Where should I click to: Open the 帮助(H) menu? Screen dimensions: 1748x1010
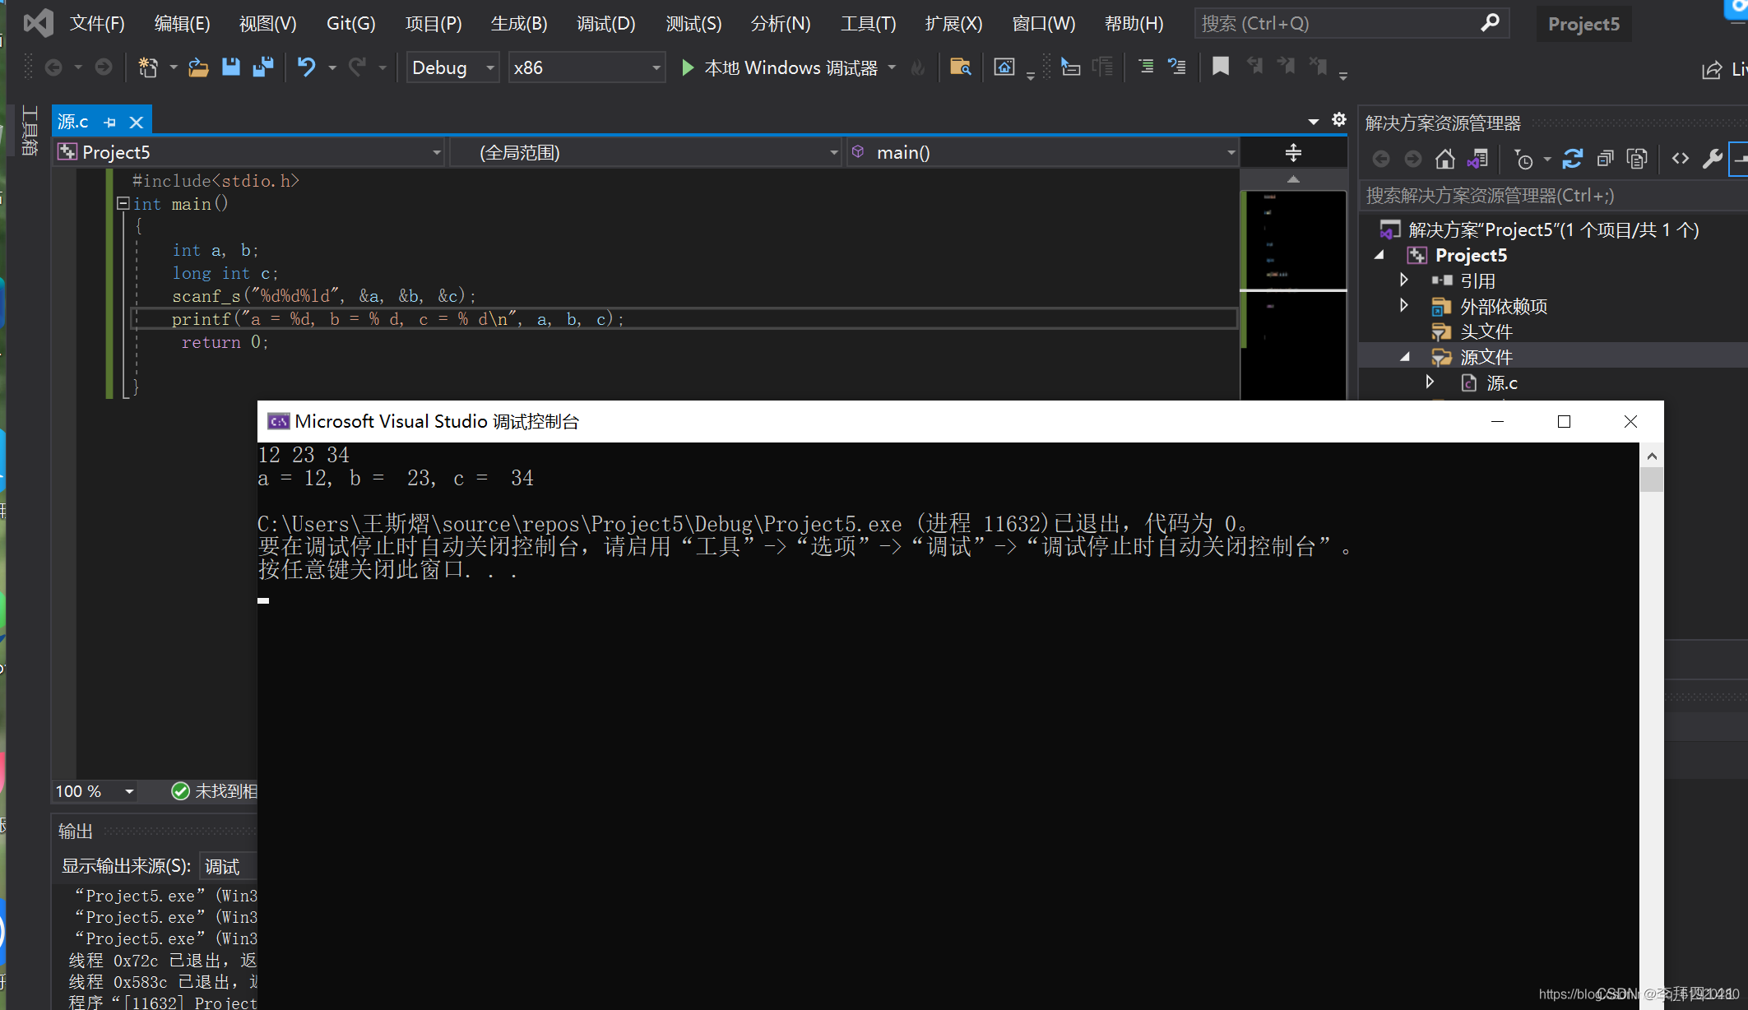pos(1134,23)
